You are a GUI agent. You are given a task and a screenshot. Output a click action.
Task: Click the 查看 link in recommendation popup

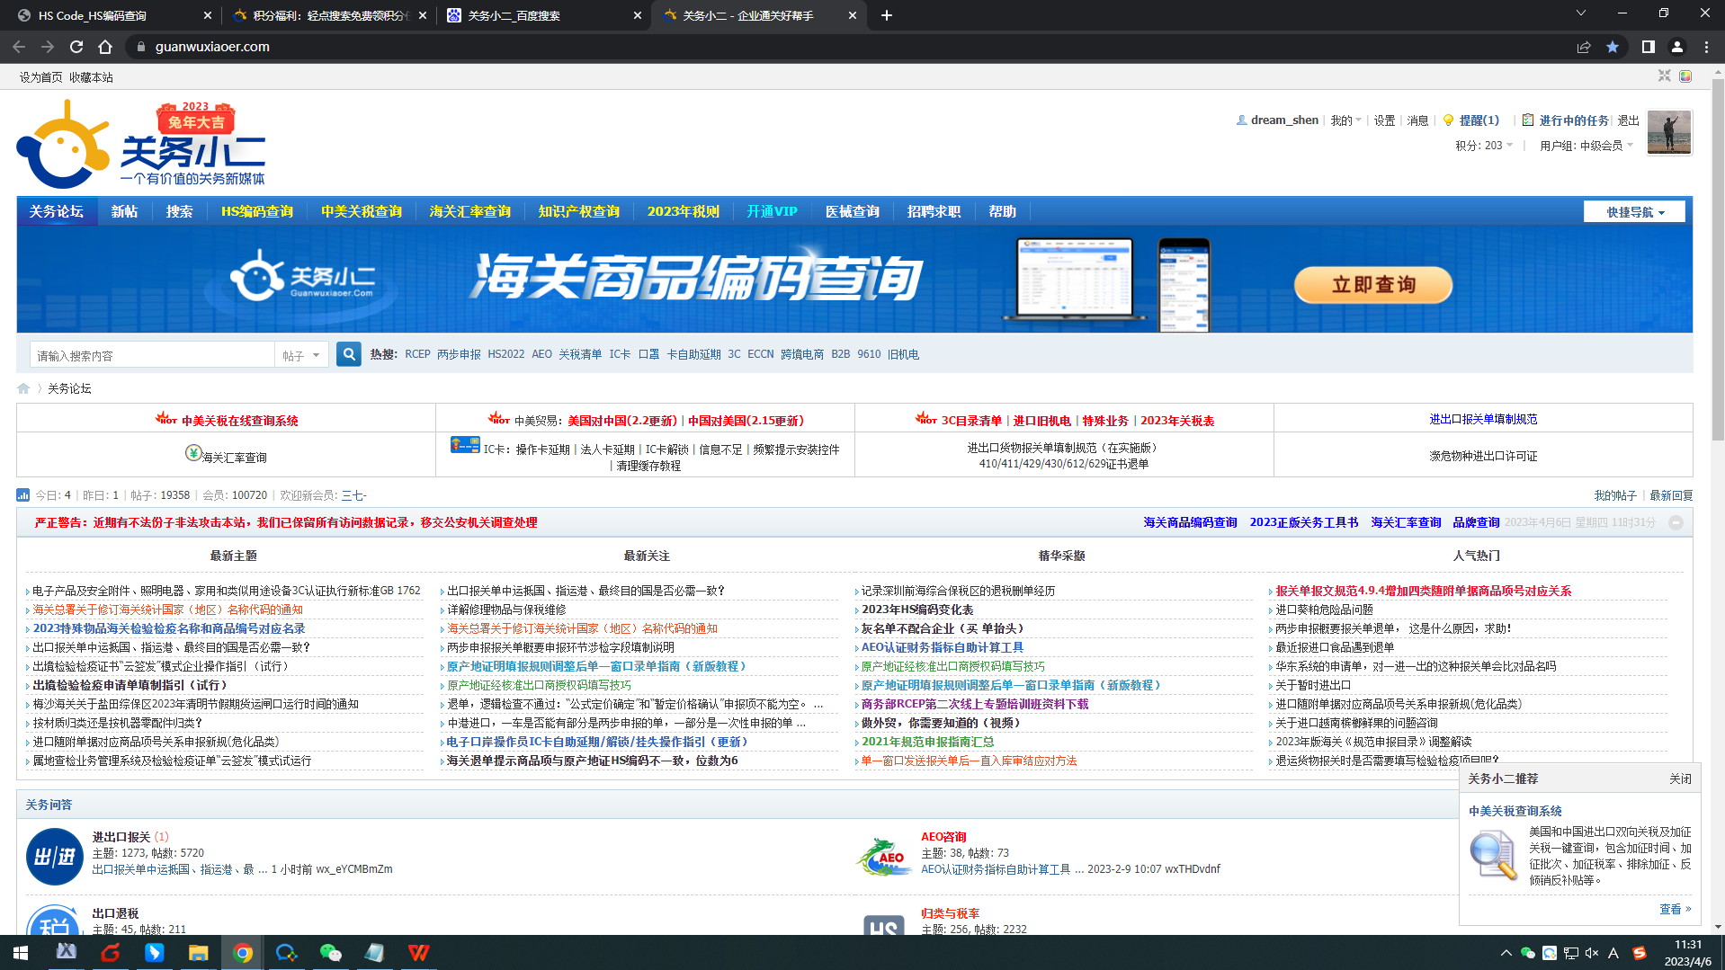pyautogui.click(x=1675, y=909)
